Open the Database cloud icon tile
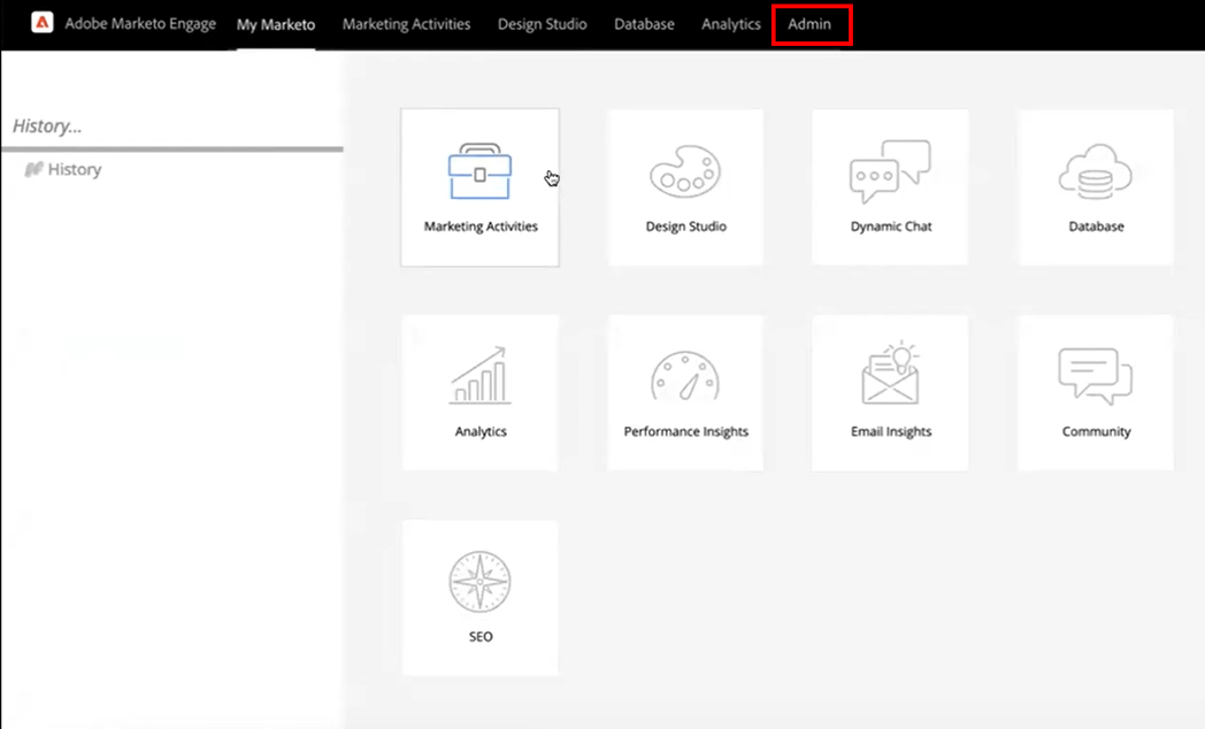 click(x=1095, y=171)
